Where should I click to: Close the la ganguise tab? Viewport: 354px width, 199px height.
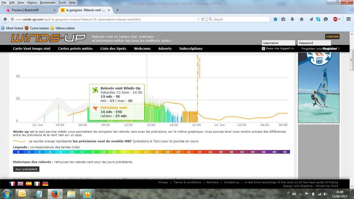109,10
